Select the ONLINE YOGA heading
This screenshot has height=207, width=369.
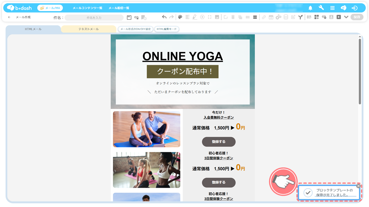tap(183, 56)
